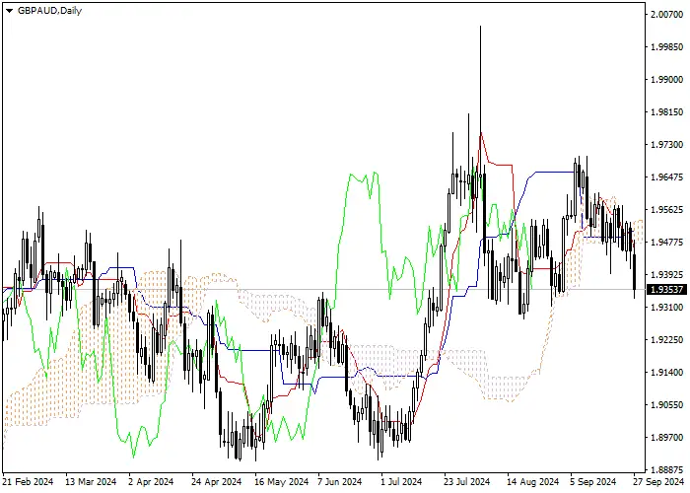Click the 21 Feb 2024 date label
Screen dimensions: 690x493
[28, 482]
